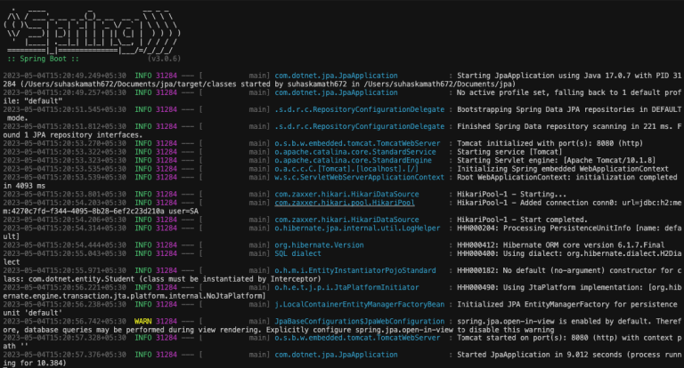Click timestamp 2023-05-04T15:20:56.742+05:30

tap(64, 322)
